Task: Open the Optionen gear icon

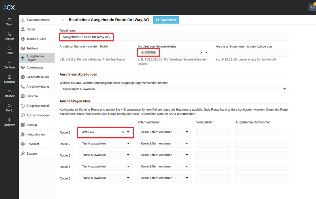Action: click(9, 120)
